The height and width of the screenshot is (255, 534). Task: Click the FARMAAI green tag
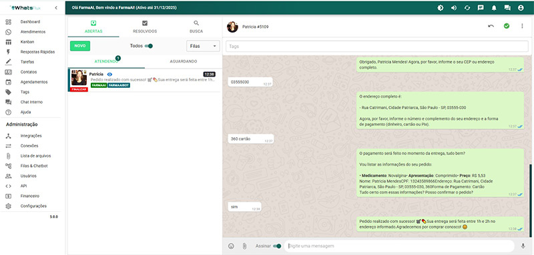pos(99,85)
